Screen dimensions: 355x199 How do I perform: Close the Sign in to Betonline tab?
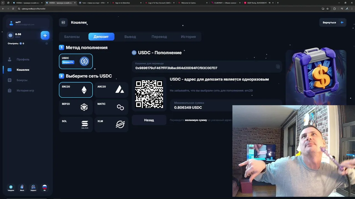coord(141,3)
